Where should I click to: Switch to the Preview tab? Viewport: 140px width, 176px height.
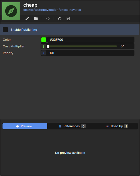click(x=25, y=126)
